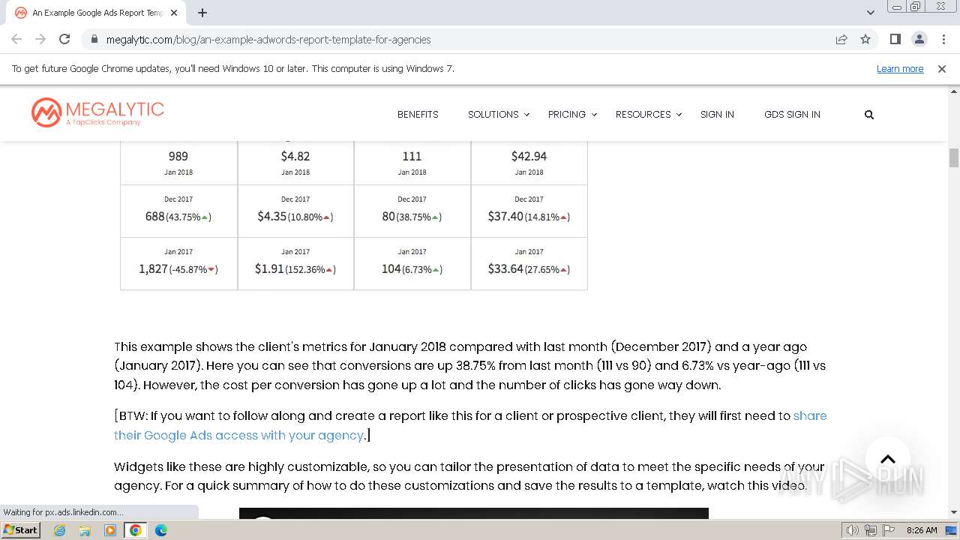Bookmark this page with the star icon

(x=865, y=39)
